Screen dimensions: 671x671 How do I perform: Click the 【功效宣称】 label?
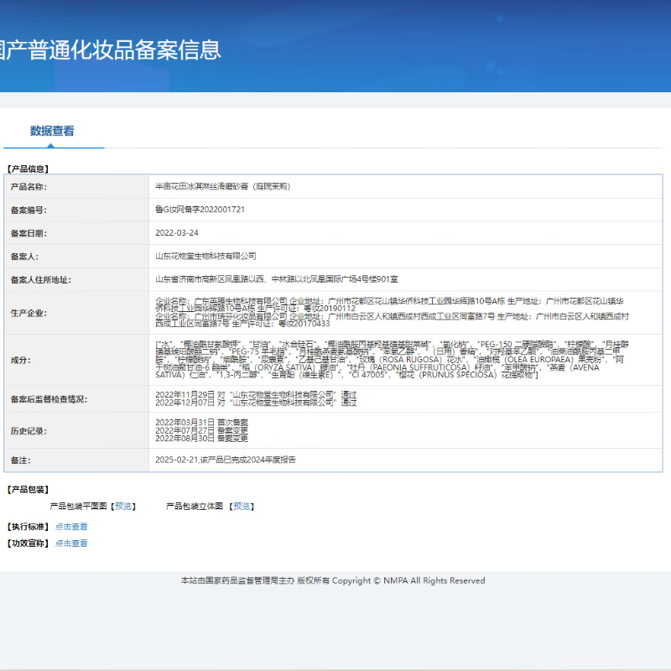29,544
